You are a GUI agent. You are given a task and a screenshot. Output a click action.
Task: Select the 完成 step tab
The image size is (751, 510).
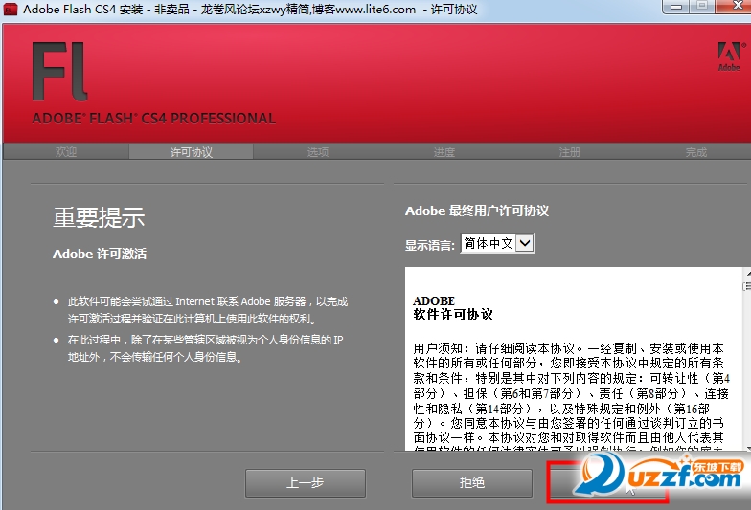coord(695,151)
